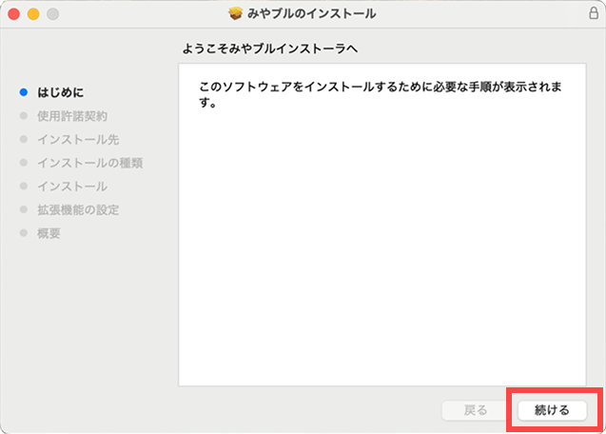Click the gray bullet beside 概要
The image size is (606, 434).
(23, 233)
